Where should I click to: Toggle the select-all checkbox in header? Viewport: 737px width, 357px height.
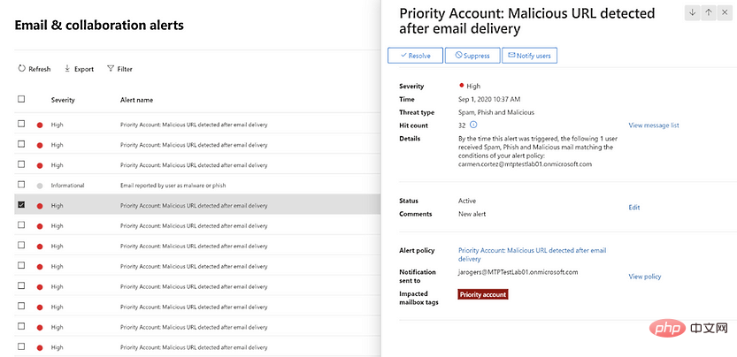pos(22,100)
